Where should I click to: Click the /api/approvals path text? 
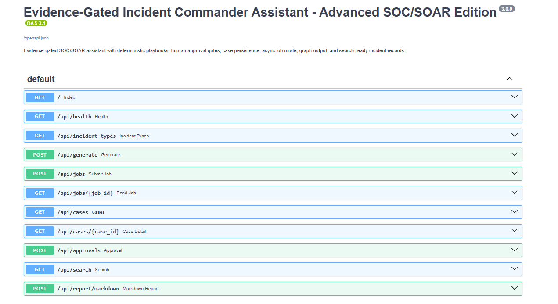click(x=79, y=250)
